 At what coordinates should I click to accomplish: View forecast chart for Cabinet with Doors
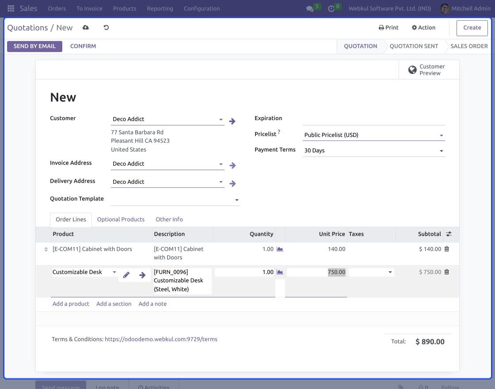280,249
